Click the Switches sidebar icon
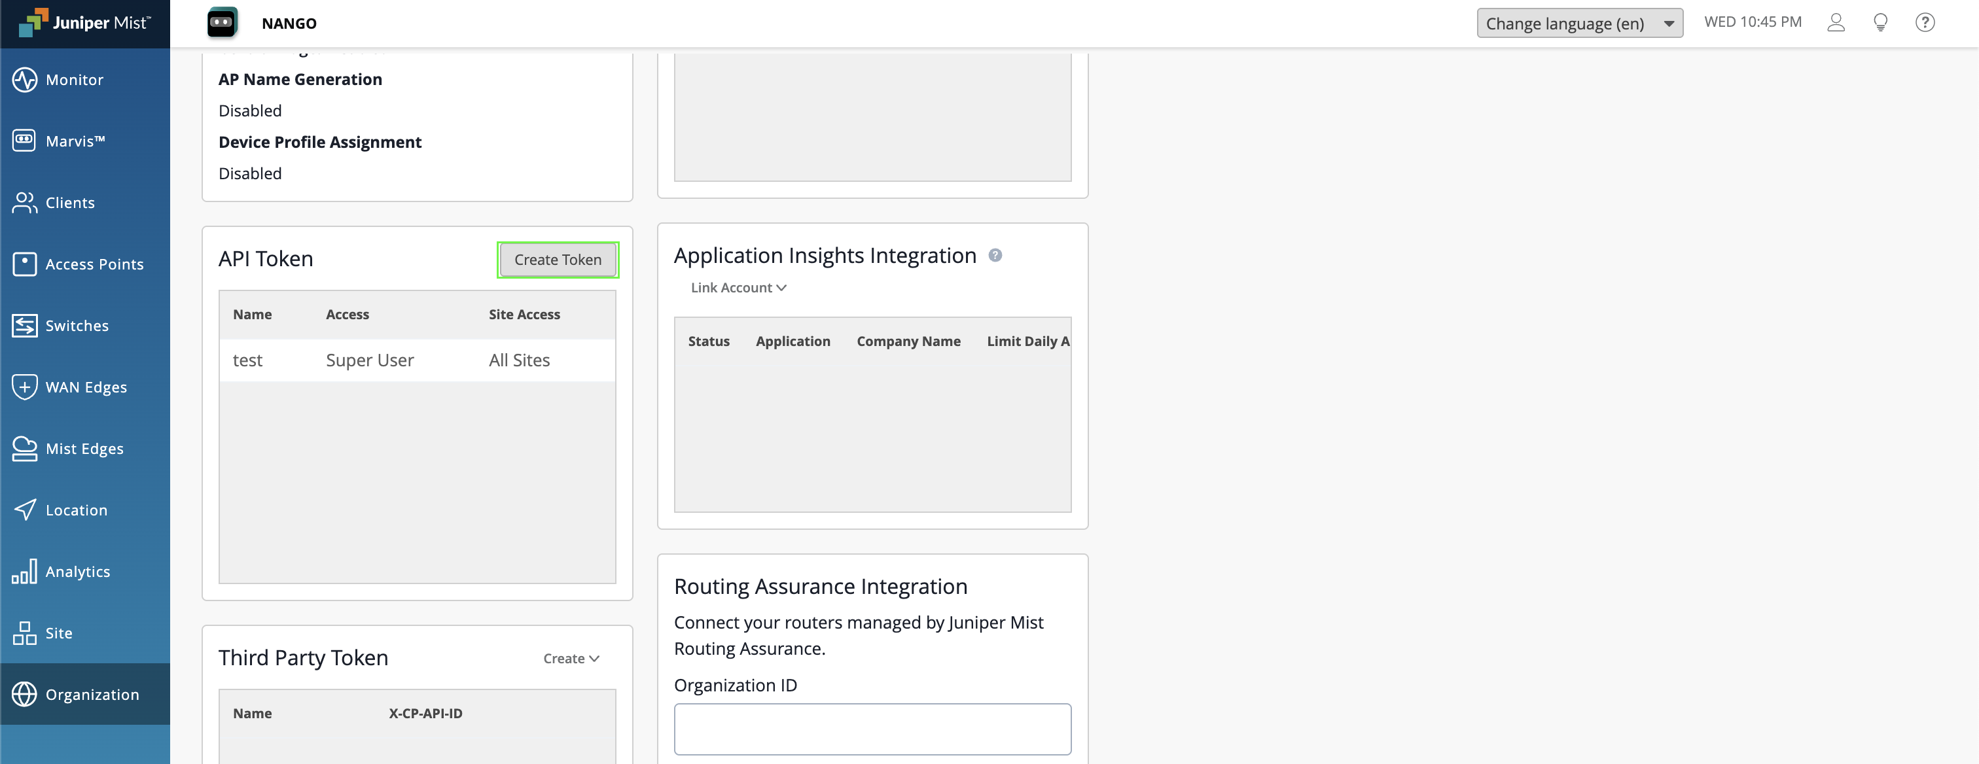The height and width of the screenshot is (764, 1979). pyautogui.click(x=24, y=326)
